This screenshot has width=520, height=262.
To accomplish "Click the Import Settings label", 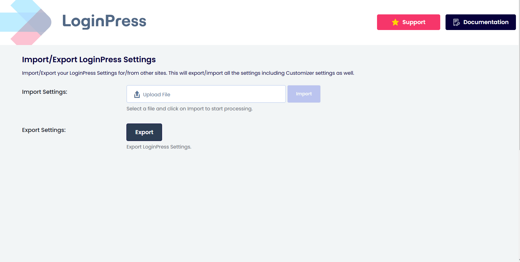I will click(x=44, y=92).
